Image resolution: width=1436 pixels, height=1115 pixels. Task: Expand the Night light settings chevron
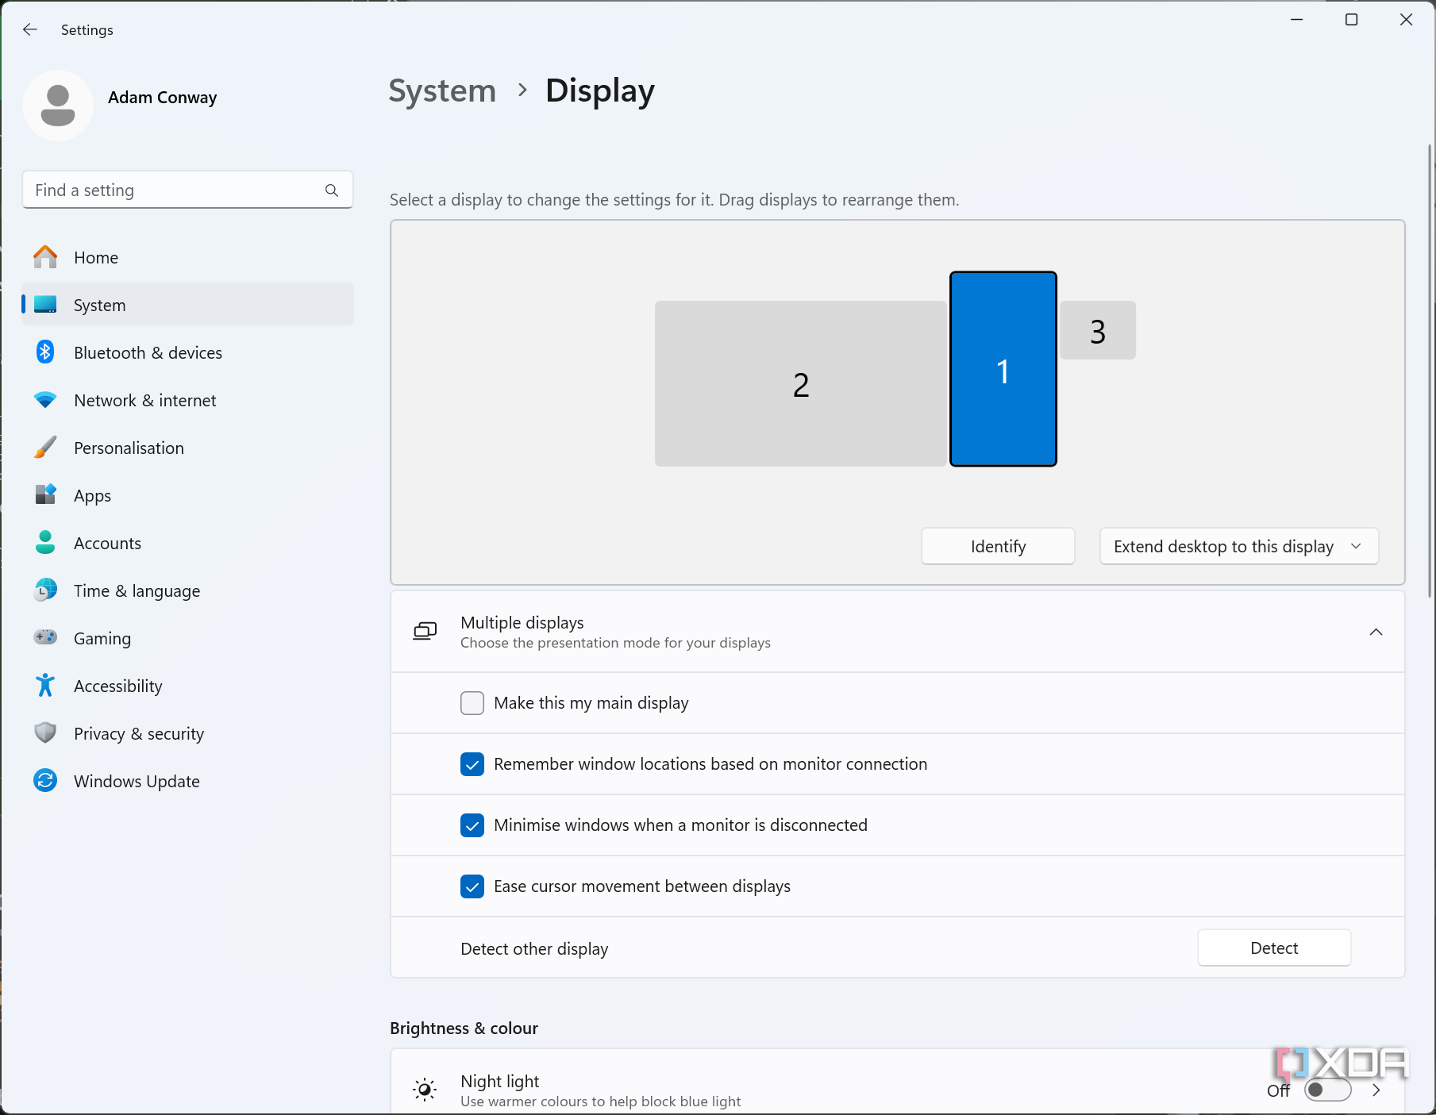point(1377,1091)
